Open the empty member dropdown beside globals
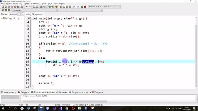The image size is (198, 111). [x=80, y=10]
